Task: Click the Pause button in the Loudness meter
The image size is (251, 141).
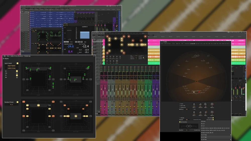Action: [66, 42]
